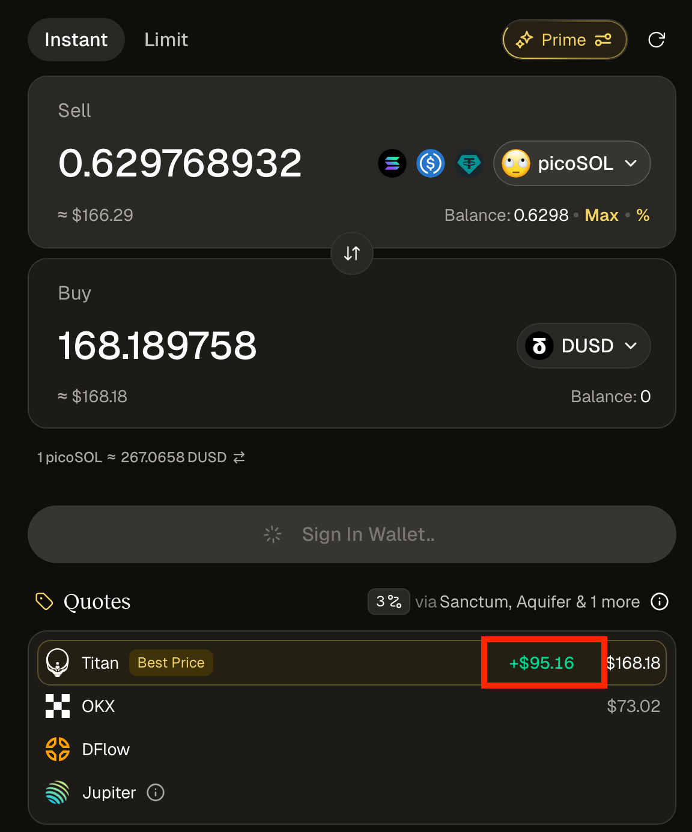Image resolution: width=692 pixels, height=832 pixels.
Task: Select the OKX quote row
Action: (x=352, y=706)
